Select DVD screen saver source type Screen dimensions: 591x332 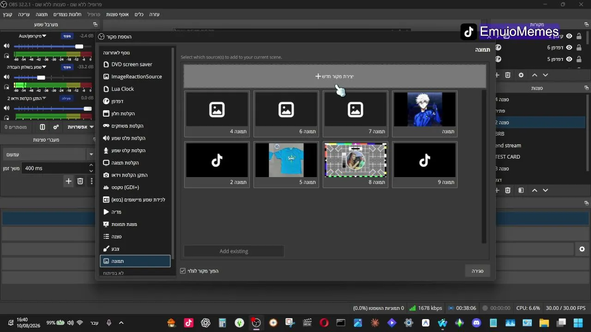click(135, 65)
